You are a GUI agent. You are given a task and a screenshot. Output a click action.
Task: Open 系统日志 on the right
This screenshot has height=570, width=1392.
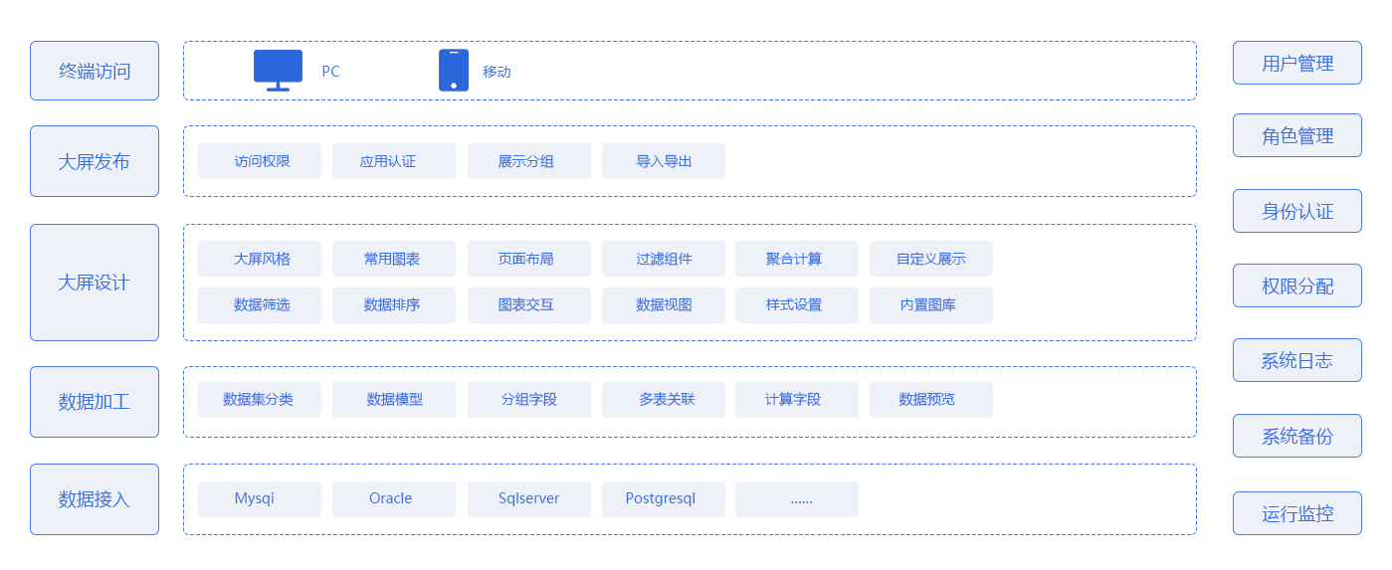point(1297,360)
